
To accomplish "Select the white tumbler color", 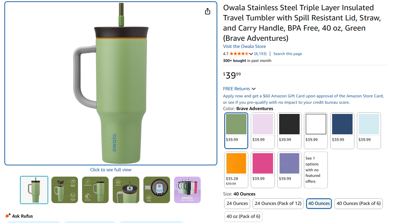I will pos(316,124).
